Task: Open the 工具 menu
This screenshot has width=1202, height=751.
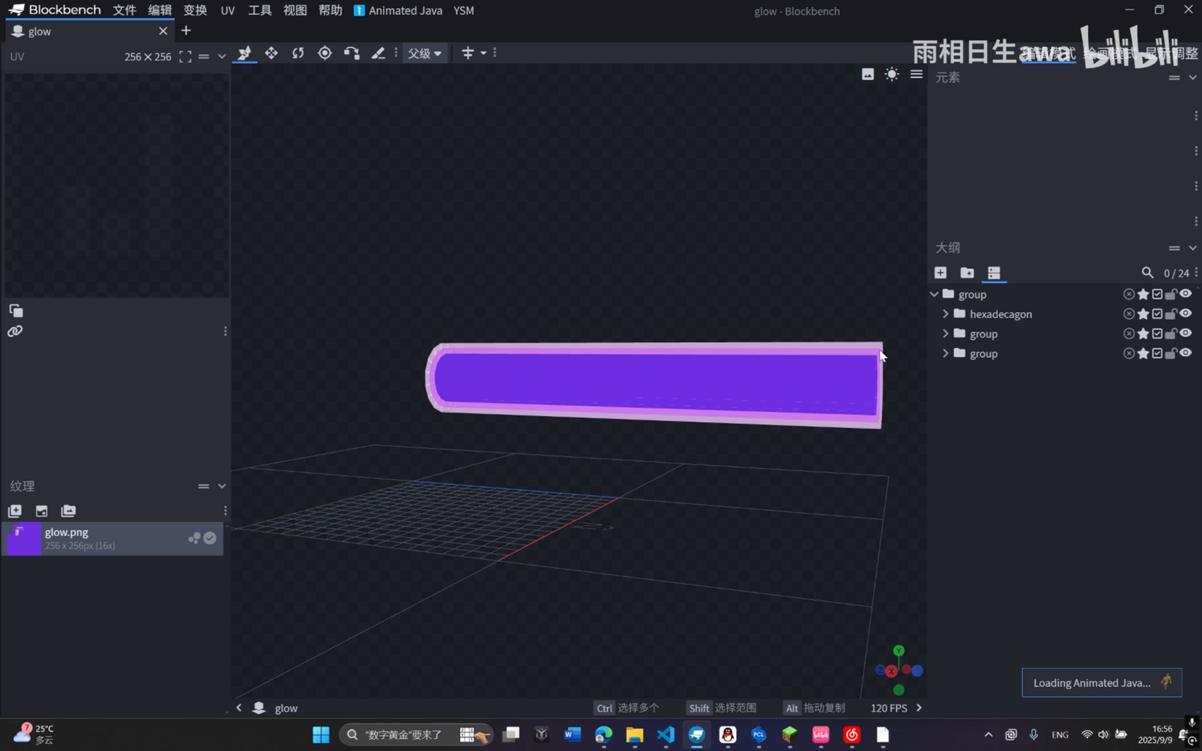Action: coord(260,10)
